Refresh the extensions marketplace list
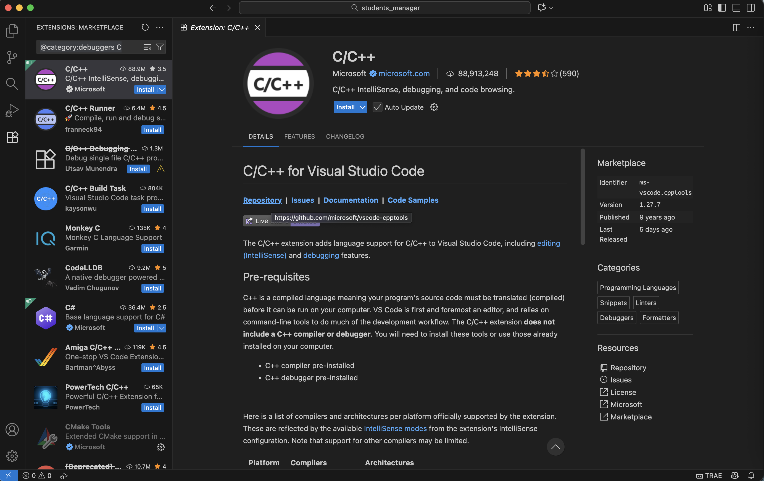This screenshot has width=764, height=481. (145, 28)
